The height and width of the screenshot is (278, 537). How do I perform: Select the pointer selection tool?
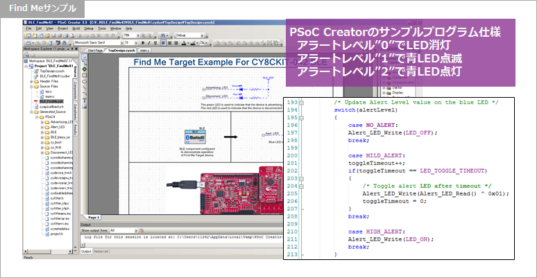(84, 57)
